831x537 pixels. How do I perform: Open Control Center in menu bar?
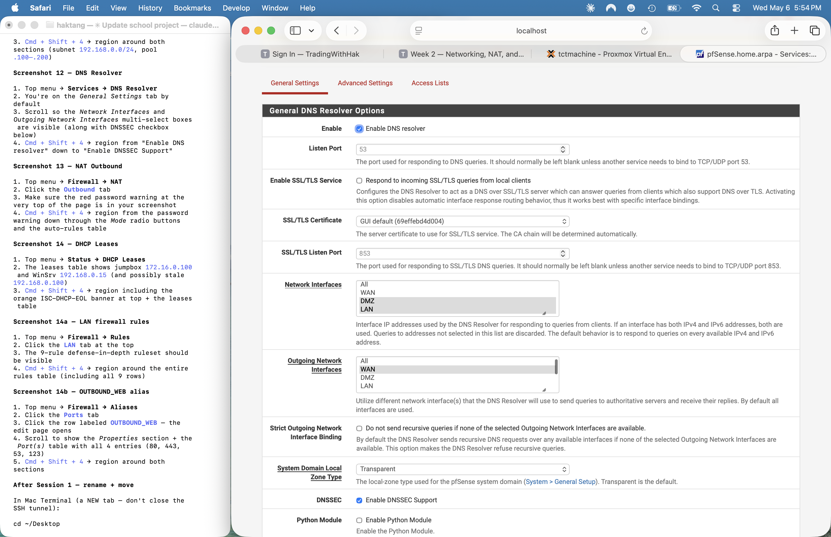tap(736, 8)
